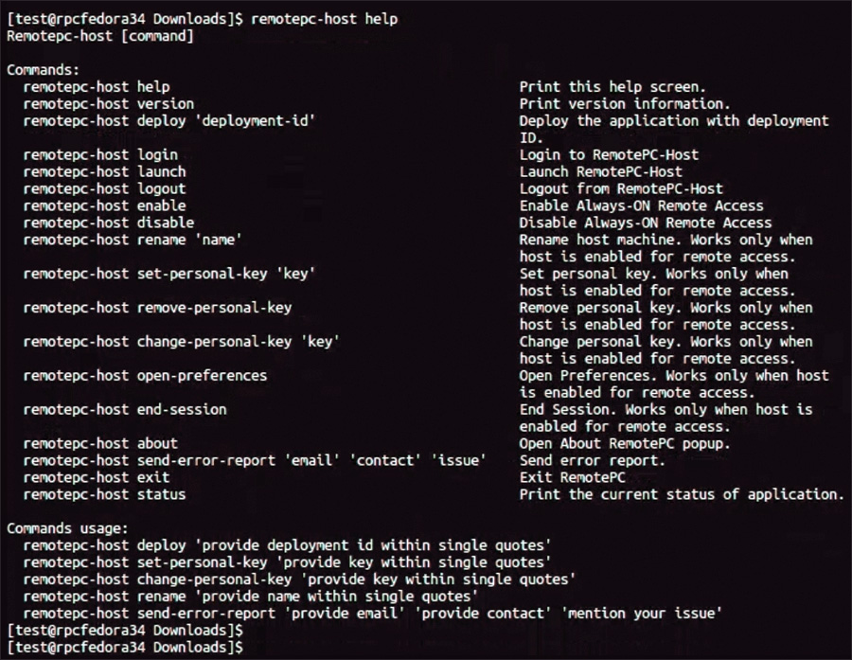
Task: Click the 'remotepc-host version' command text
Action: [108, 104]
